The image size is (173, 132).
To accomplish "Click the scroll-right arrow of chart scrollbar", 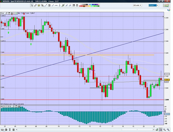I will coord(154,130).
